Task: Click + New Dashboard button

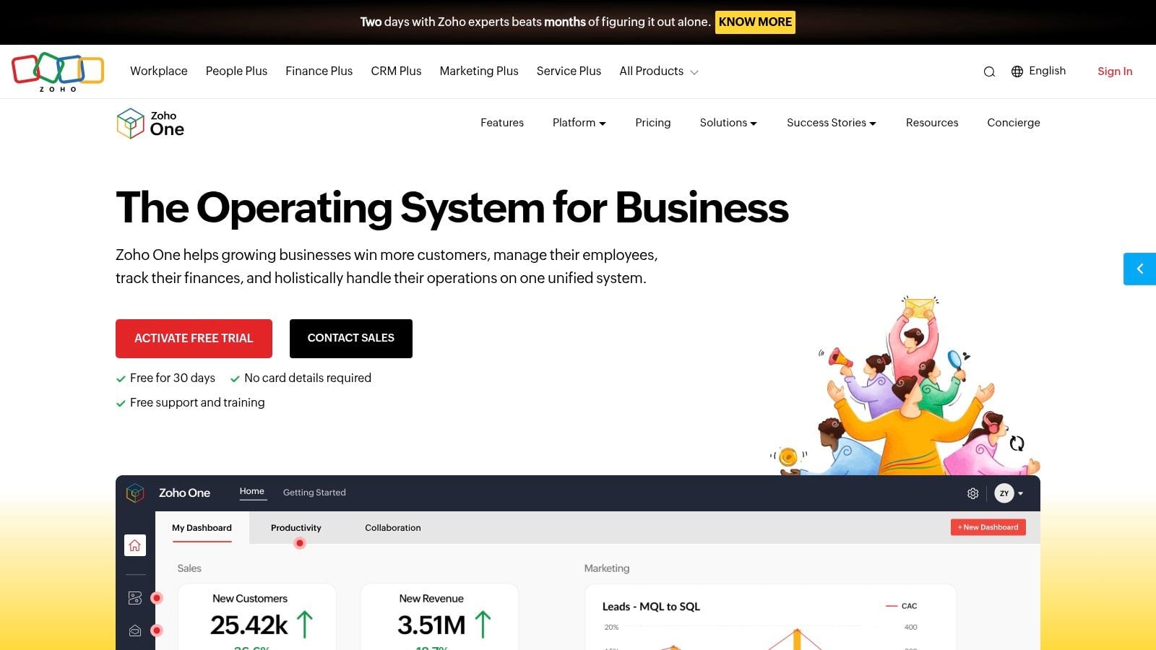Action: 988,527
